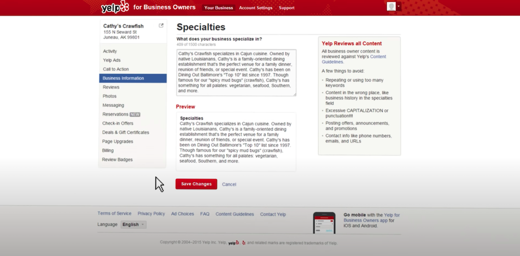Open the Support header link
The width and height of the screenshot is (520, 256).
tap(287, 8)
